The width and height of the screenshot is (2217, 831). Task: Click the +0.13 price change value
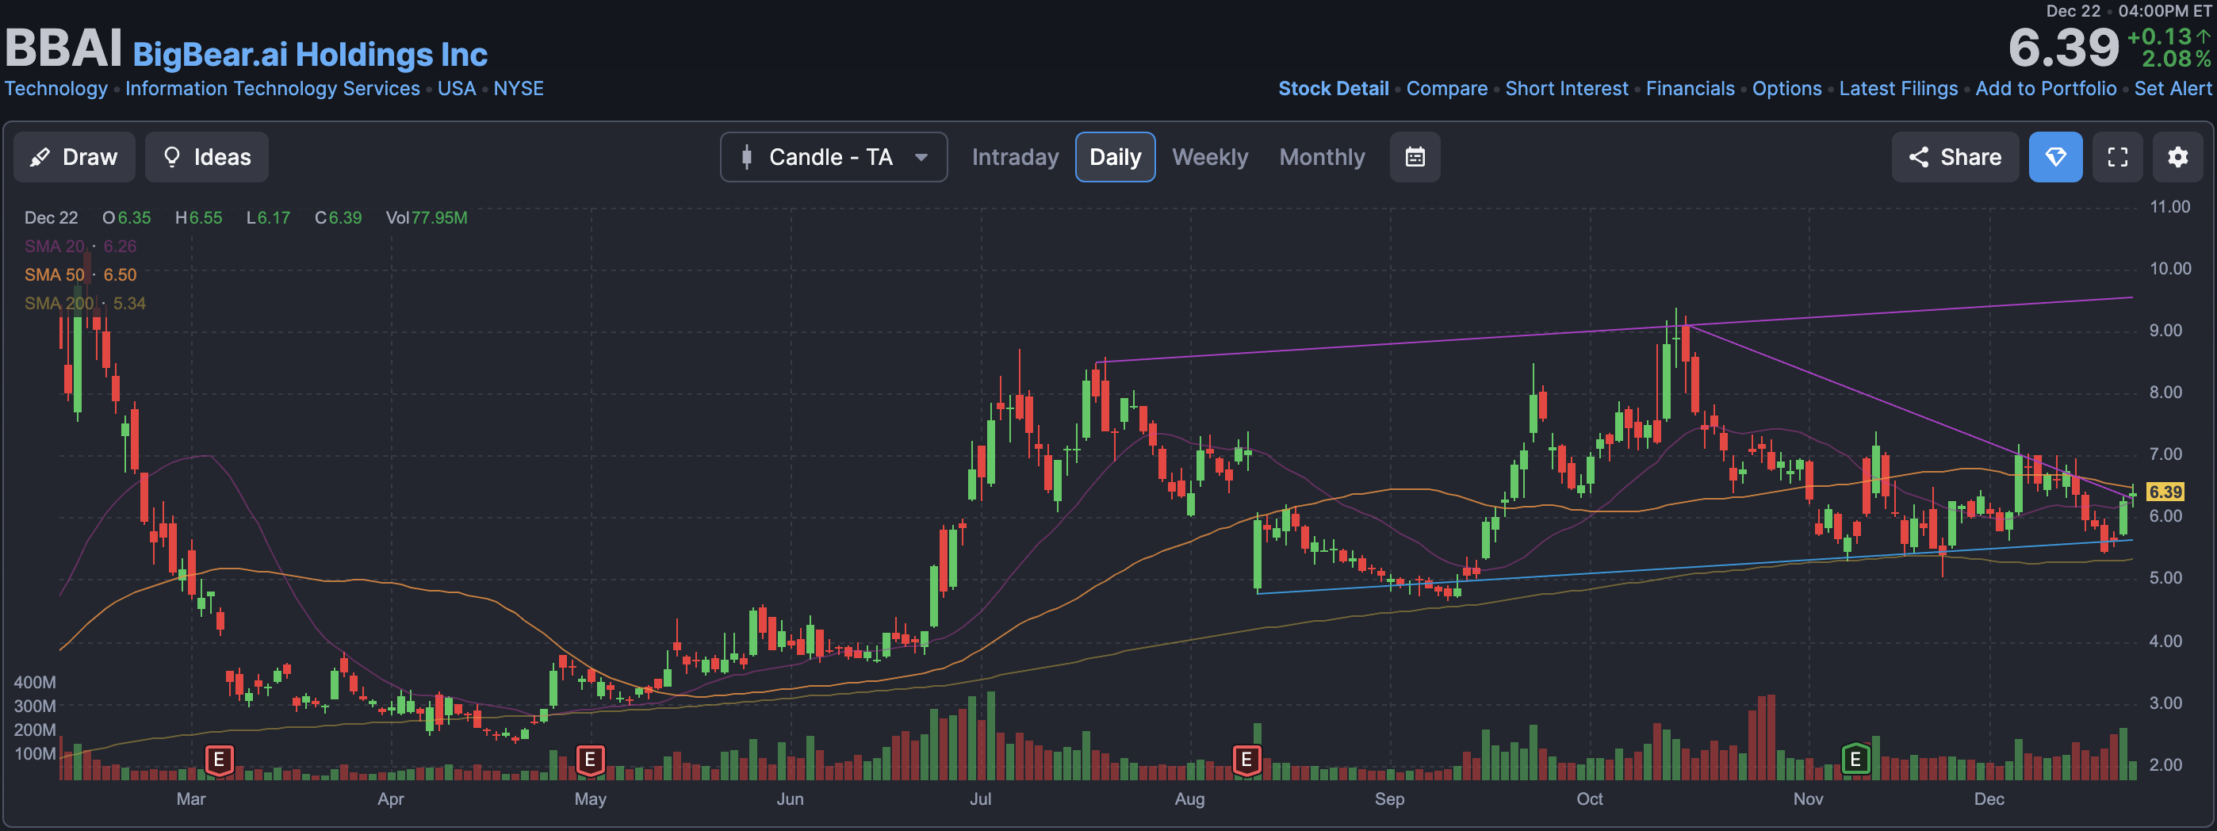click(2167, 36)
